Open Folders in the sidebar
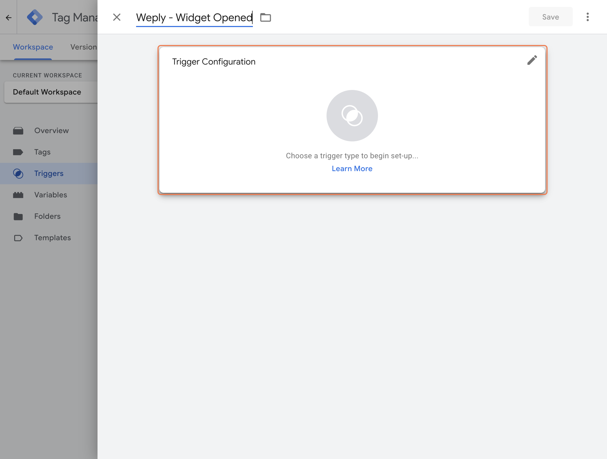607x459 pixels. tap(47, 216)
